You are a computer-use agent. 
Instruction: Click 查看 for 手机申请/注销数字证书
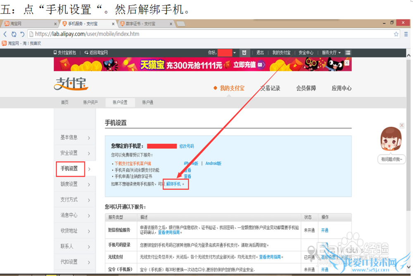coord(187,176)
